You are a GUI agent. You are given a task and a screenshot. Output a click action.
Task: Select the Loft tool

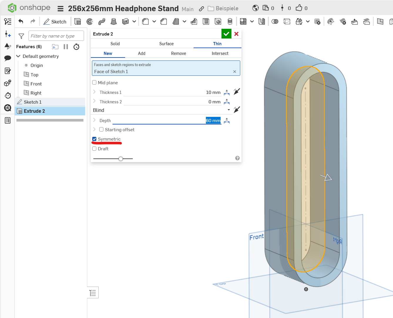pos(114,21)
